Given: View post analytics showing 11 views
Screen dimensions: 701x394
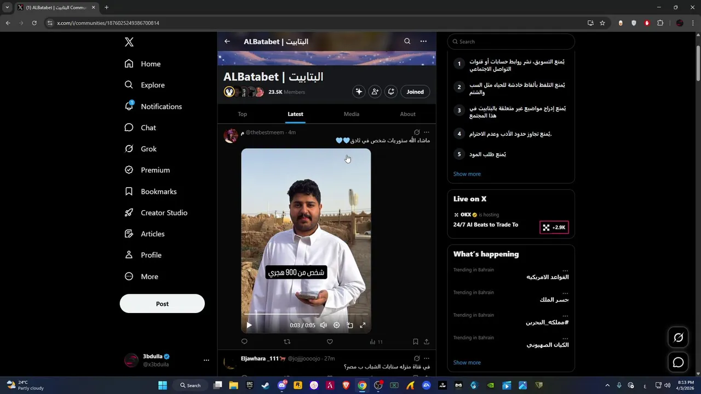Looking at the screenshot, I should pyautogui.click(x=376, y=341).
